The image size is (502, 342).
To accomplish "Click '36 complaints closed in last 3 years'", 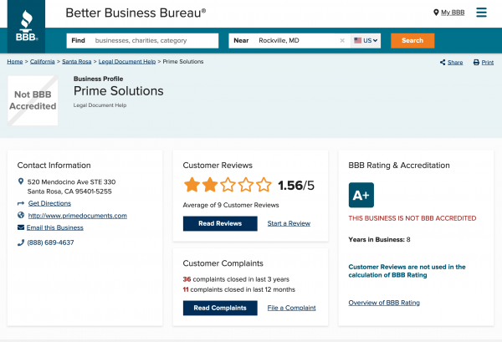I will [236, 279].
